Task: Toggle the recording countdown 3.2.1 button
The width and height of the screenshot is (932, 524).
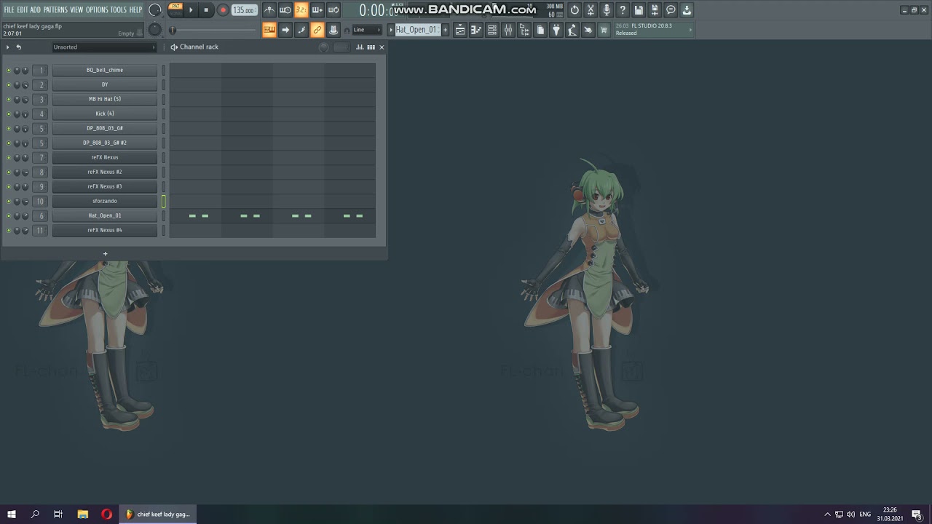Action: [301, 10]
